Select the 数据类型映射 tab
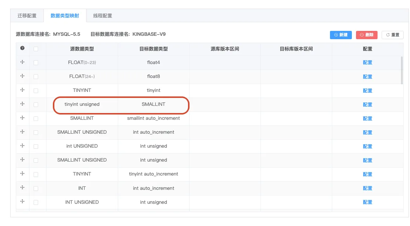This screenshot has width=410, height=226. [x=65, y=16]
